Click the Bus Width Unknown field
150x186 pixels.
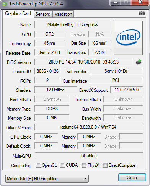(123, 109)
